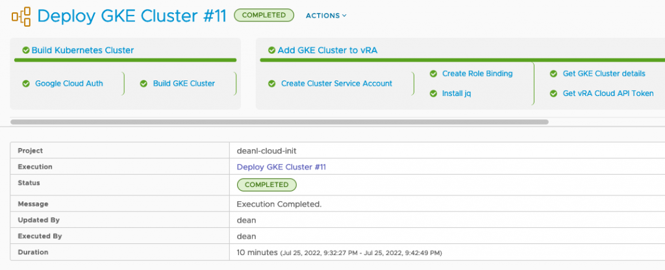This screenshot has width=665, height=270.
Task: Click the Project row label
Action: [30, 151]
